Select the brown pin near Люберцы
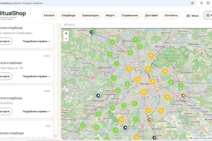The height and width of the screenshot is (141, 212). (x=183, y=95)
